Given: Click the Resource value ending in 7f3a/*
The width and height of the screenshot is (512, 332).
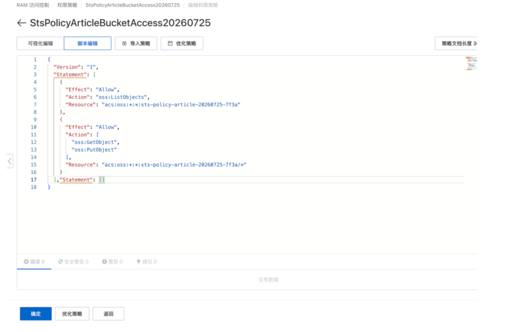Looking at the screenshot, I should [174, 165].
